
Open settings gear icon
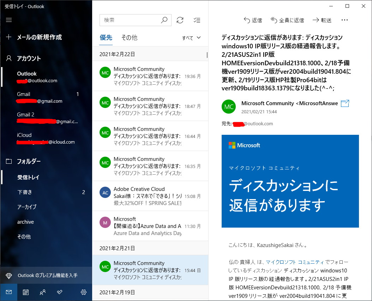click(84, 292)
